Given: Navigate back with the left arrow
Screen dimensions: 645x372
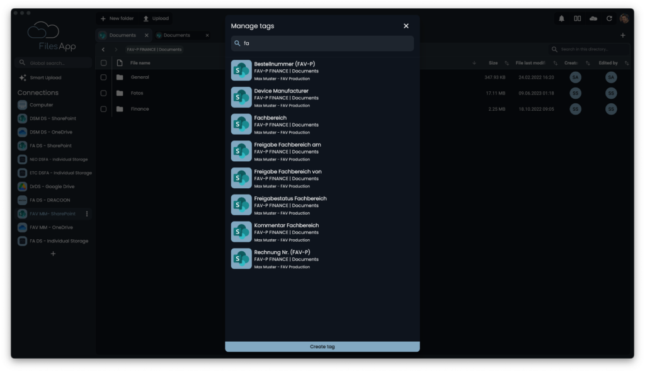Looking at the screenshot, I should (103, 49).
